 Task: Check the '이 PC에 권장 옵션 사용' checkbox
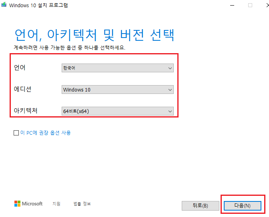[x=16, y=133]
